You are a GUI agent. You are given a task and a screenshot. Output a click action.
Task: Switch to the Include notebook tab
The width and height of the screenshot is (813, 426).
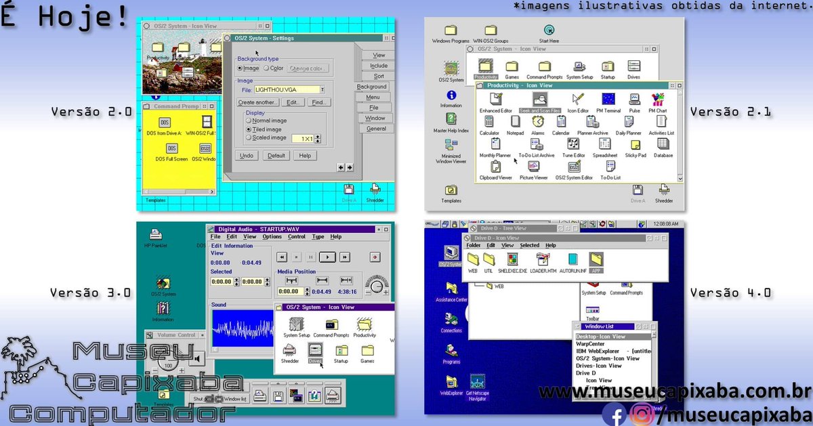pos(379,66)
